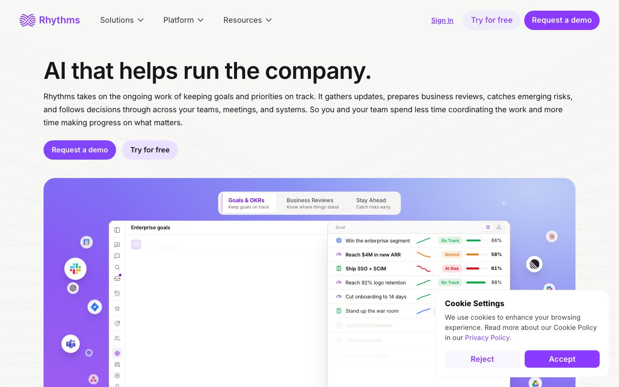619x387 pixels.
Task: Click the star favorites icon in the sidebar
Action: point(117,308)
